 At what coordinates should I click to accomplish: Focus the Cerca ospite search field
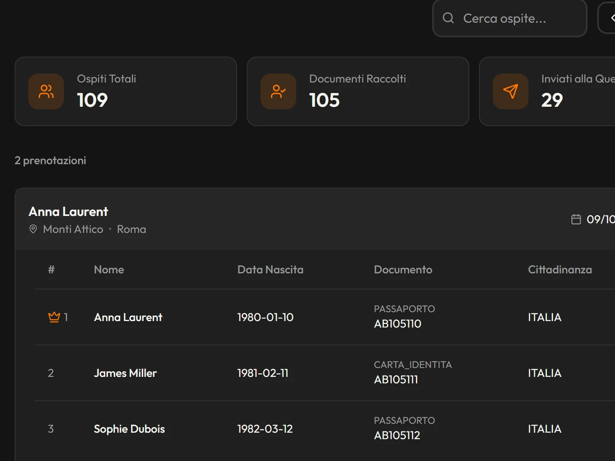[510, 18]
